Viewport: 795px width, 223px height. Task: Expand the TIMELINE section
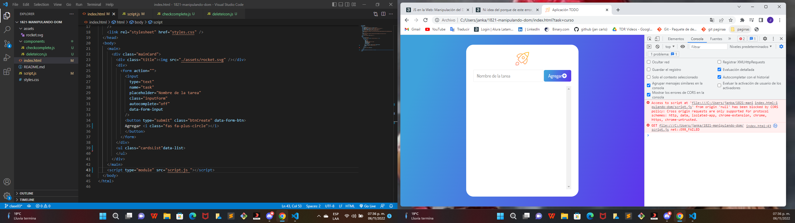pos(27,199)
